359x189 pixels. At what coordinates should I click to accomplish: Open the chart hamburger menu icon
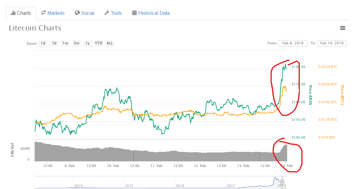pyautogui.click(x=342, y=28)
